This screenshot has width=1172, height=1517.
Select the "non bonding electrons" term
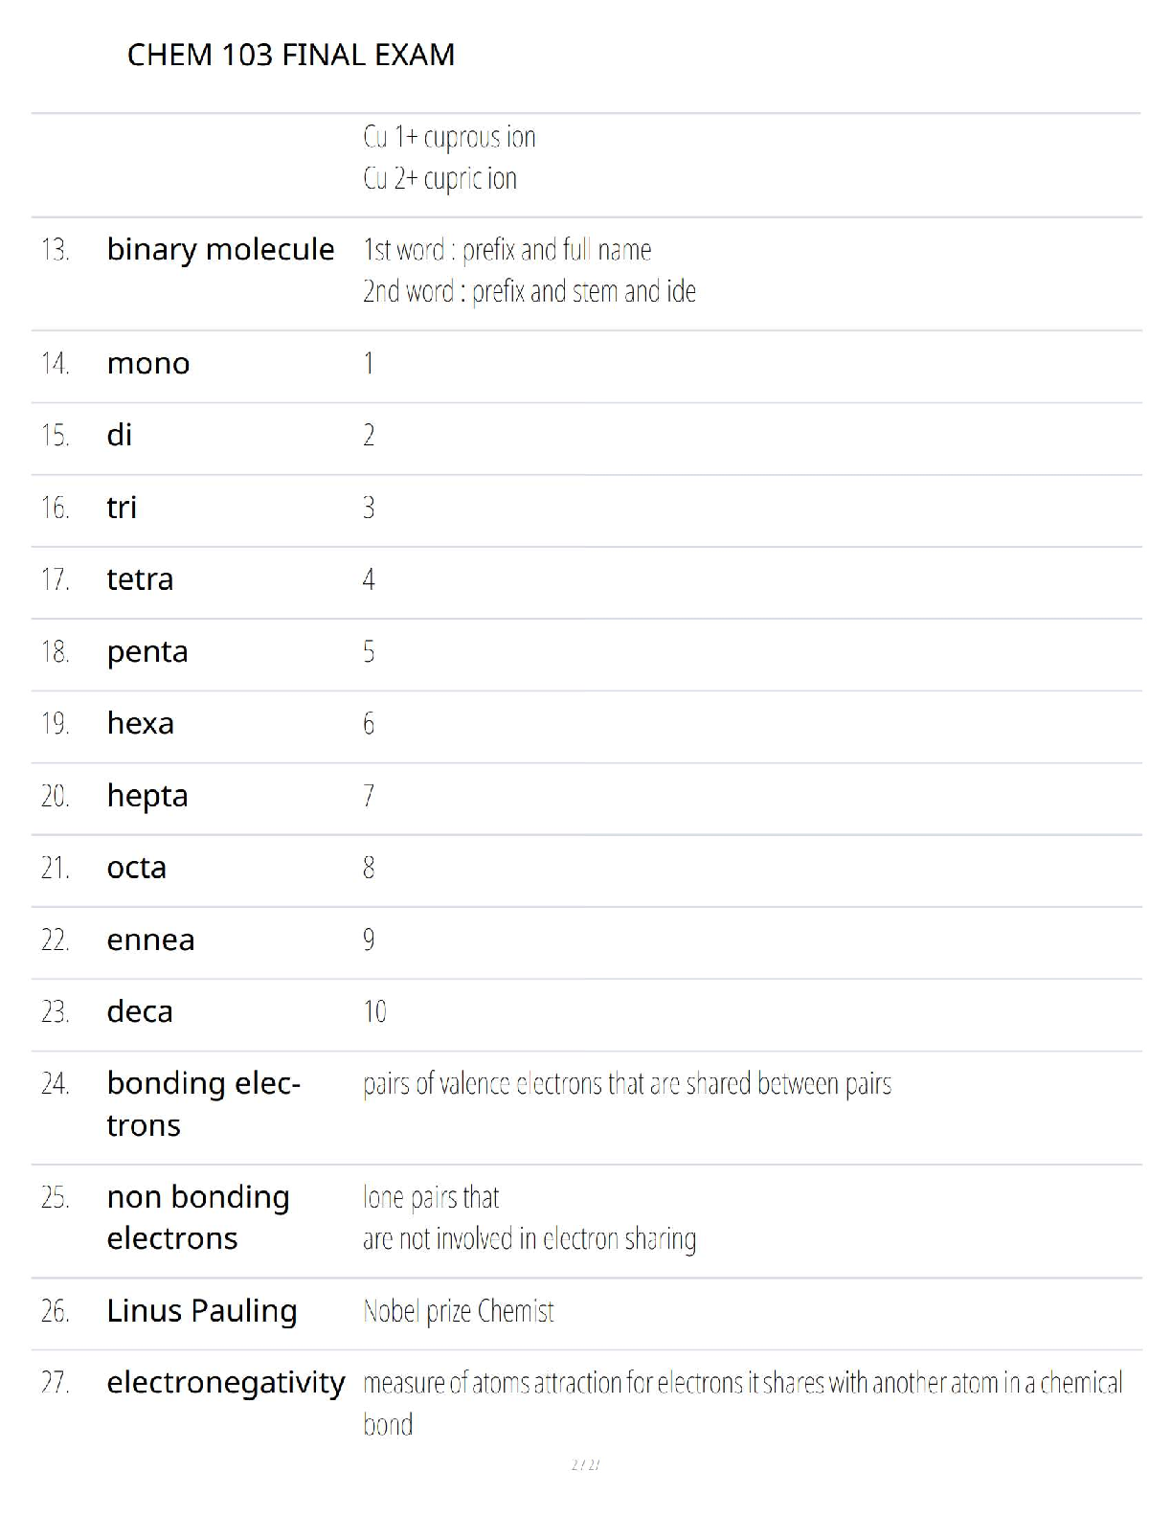[198, 1217]
